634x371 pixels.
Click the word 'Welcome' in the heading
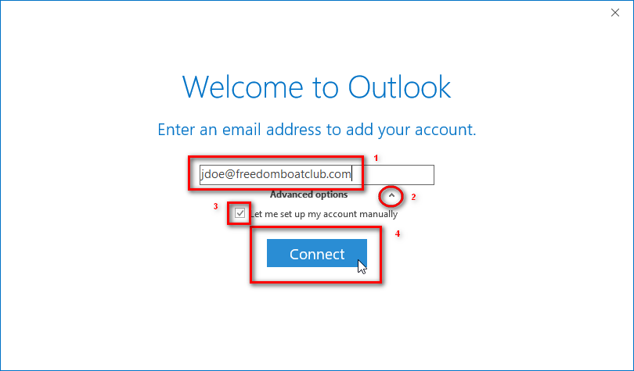[x=243, y=87]
